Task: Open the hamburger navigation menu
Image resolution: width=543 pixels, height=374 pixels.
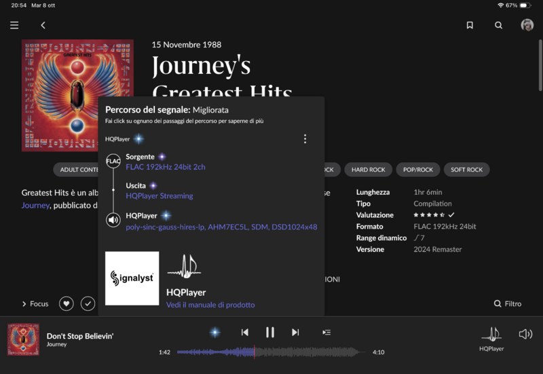Action: [x=14, y=25]
